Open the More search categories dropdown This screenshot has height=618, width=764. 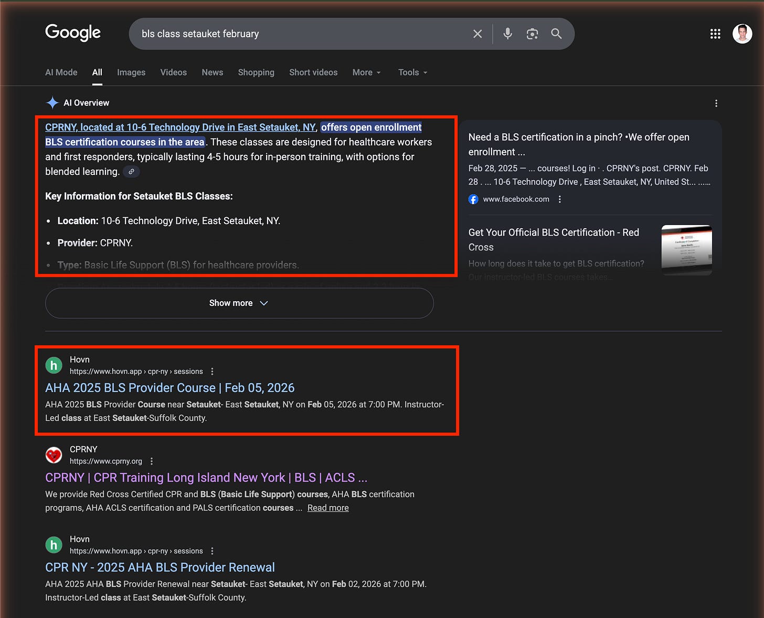366,72
